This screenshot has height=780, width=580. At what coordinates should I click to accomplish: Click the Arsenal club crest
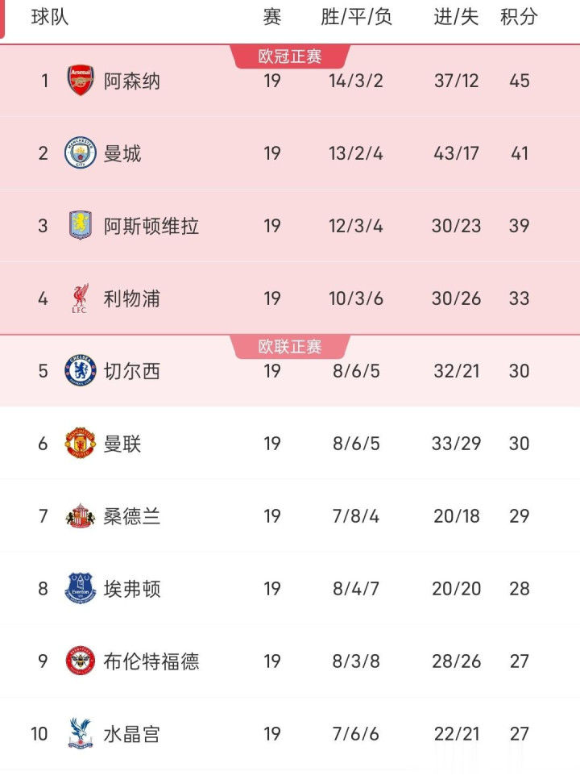[81, 81]
